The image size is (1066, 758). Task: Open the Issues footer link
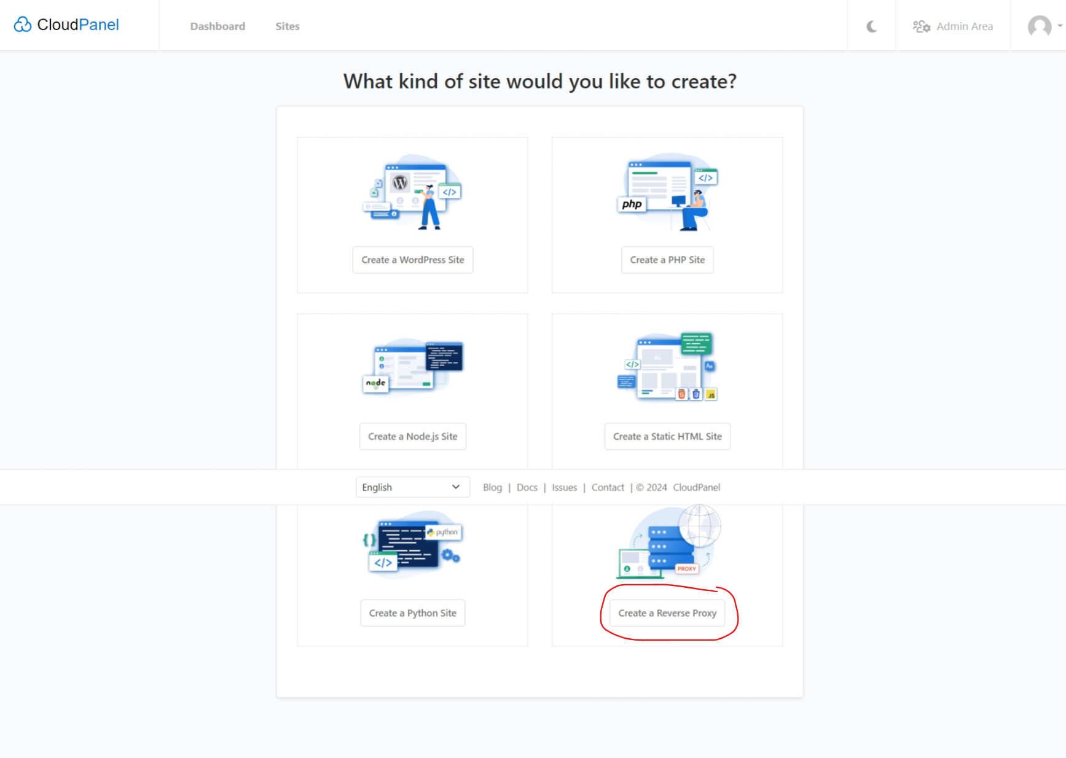tap(564, 487)
